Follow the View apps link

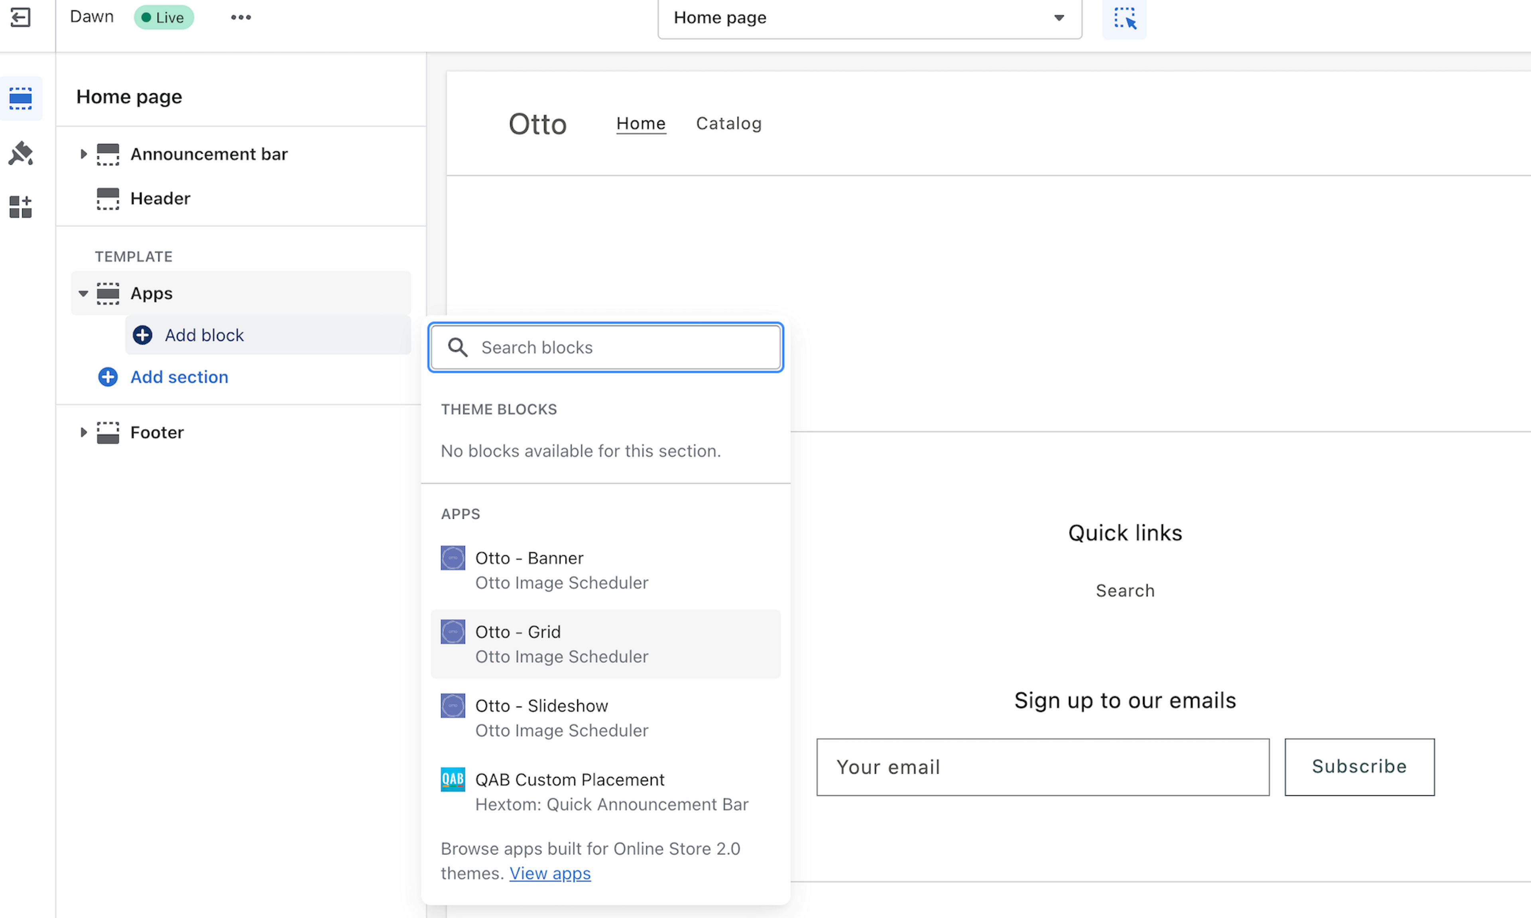pos(549,873)
